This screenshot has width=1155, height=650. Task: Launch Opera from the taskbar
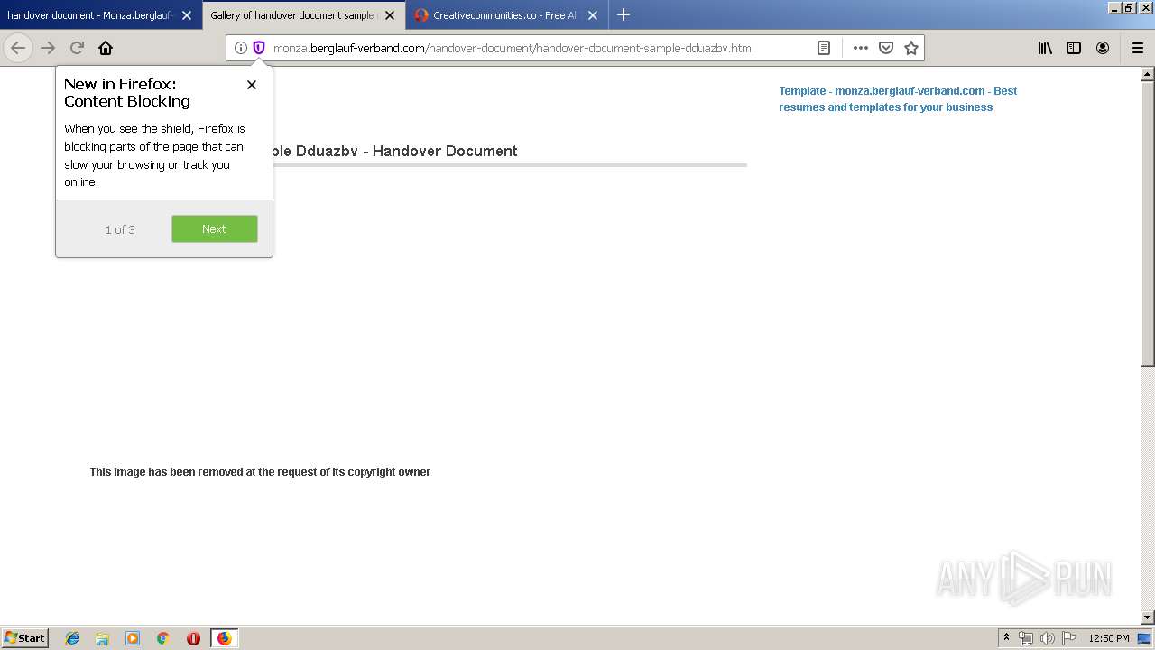pos(193,638)
